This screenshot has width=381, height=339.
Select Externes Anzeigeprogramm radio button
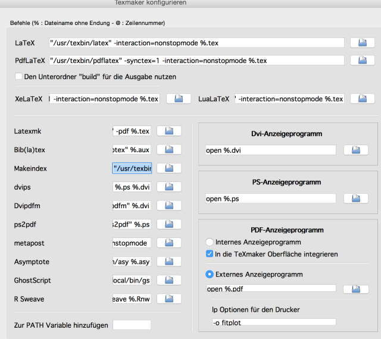click(209, 274)
